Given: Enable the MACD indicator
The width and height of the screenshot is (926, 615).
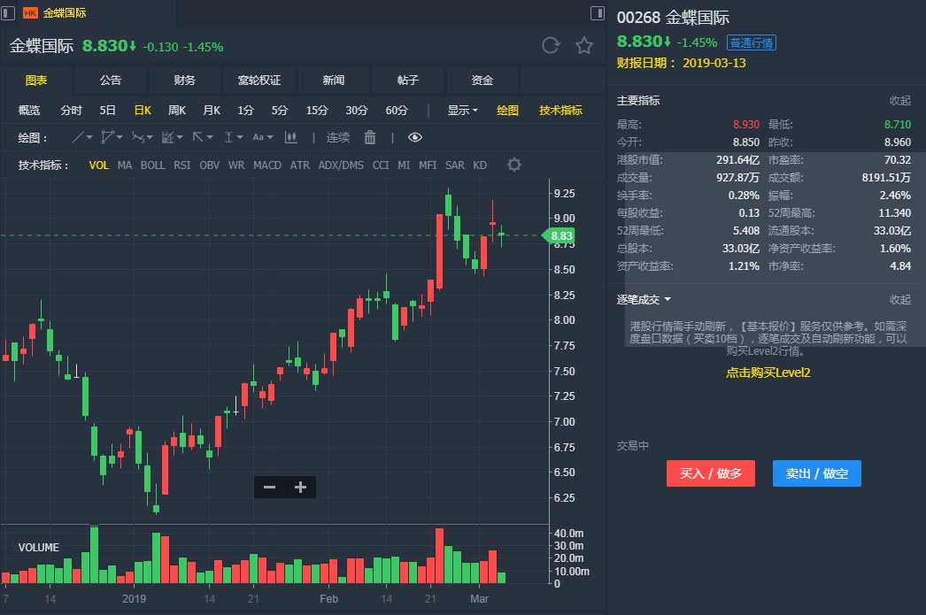Looking at the screenshot, I should [x=267, y=165].
